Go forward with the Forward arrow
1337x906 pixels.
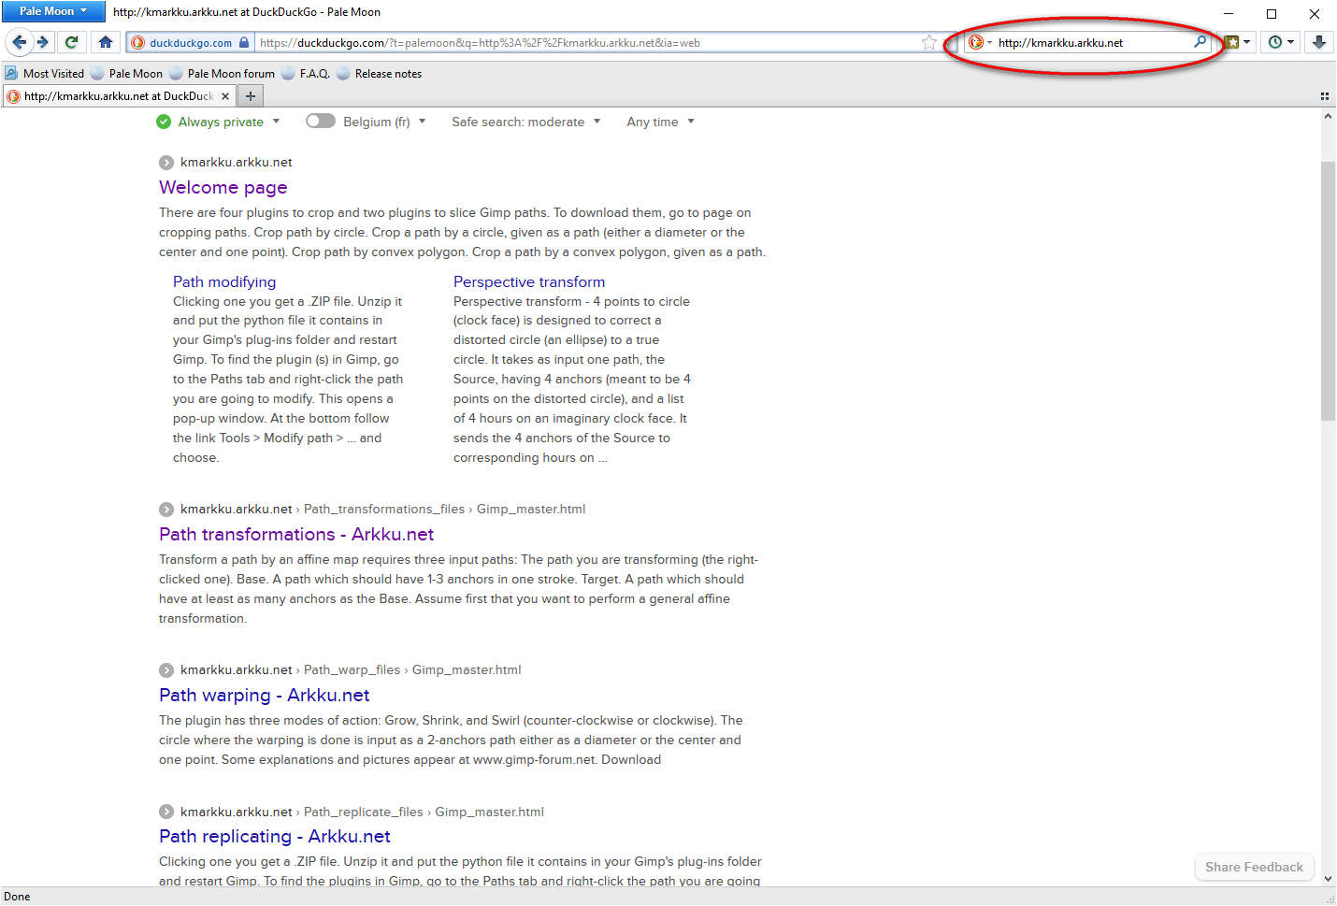pyautogui.click(x=43, y=42)
